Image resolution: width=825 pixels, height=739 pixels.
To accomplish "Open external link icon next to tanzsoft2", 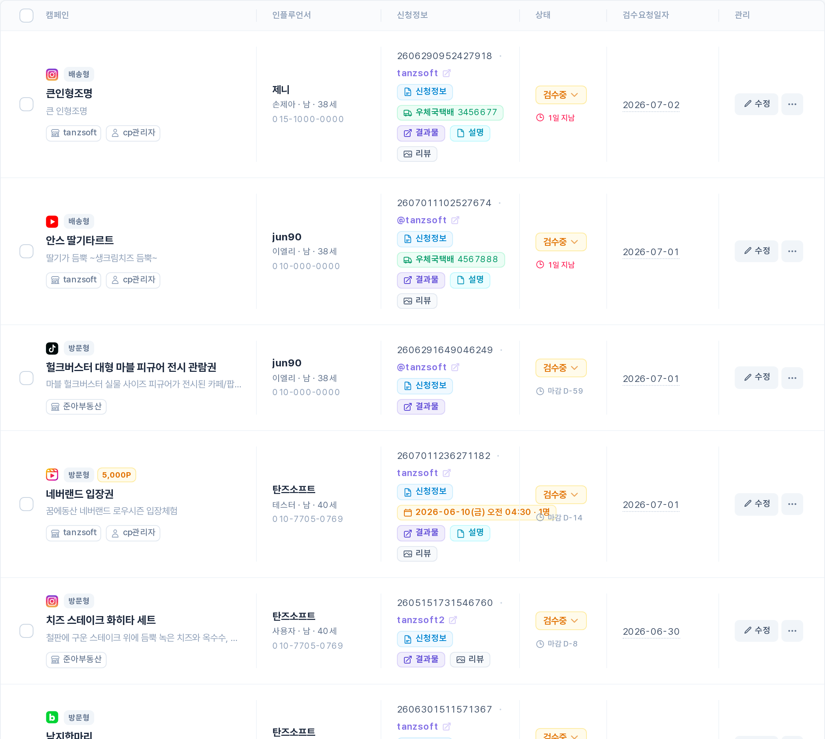I will pyautogui.click(x=453, y=620).
